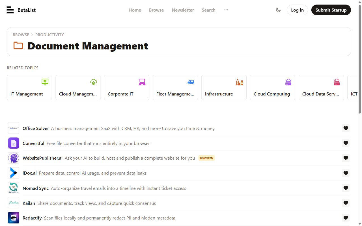Click the iDox.ai blue arrow logo

[14, 173]
